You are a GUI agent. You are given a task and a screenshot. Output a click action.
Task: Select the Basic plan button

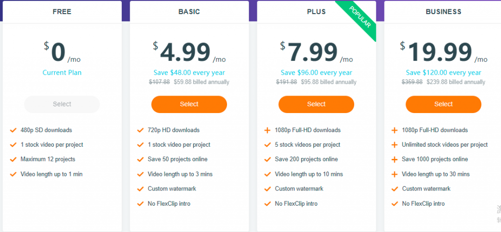click(189, 104)
